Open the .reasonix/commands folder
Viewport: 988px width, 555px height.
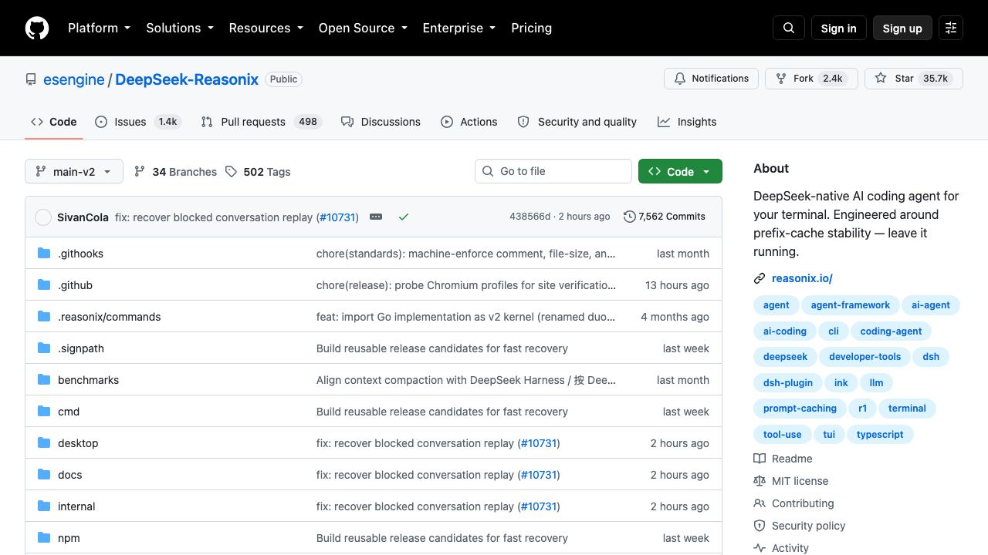[110, 317]
